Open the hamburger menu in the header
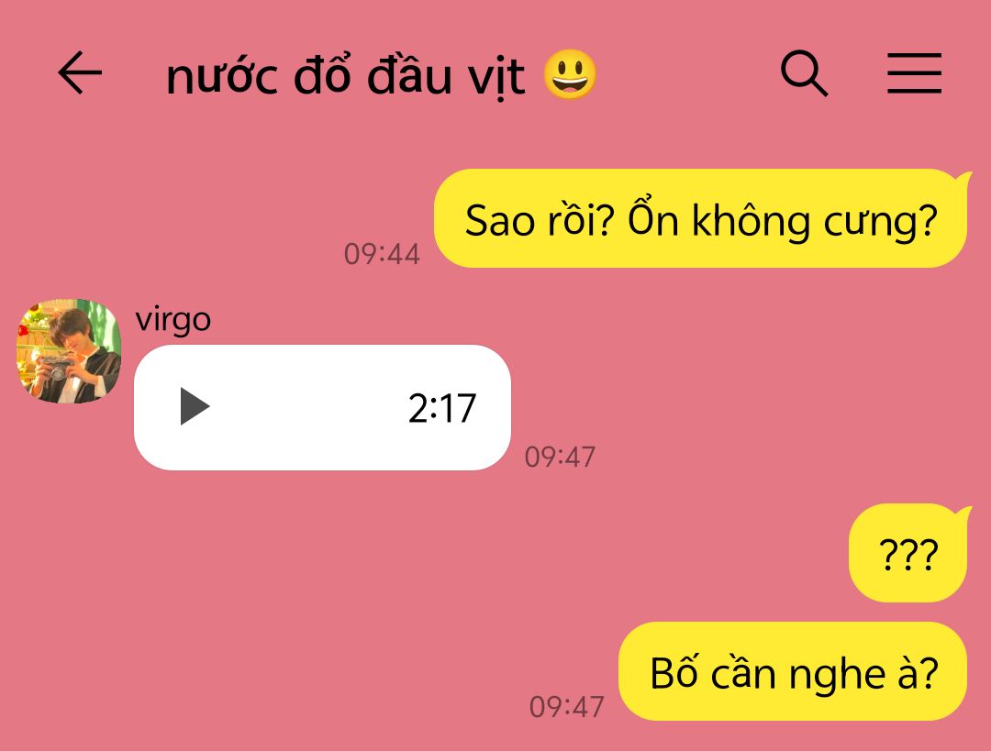The height and width of the screenshot is (751, 991). pyautogui.click(x=914, y=73)
